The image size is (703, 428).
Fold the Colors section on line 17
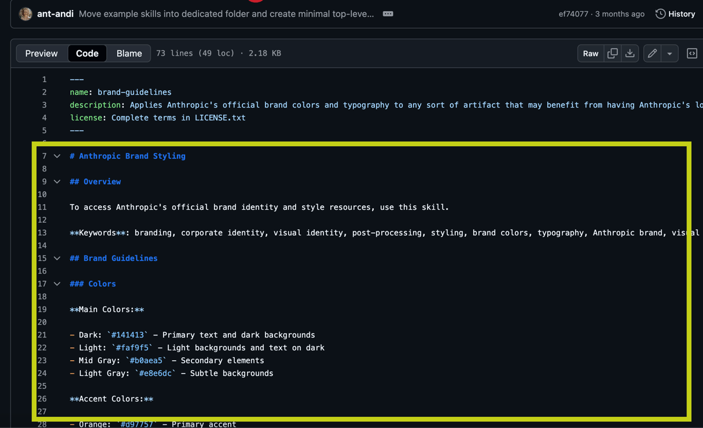click(57, 284)
